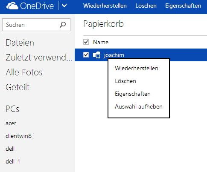Screen dimensions: 207x172
Task: Select the clientwin8 PC entry
Action: tap(18, 136)
